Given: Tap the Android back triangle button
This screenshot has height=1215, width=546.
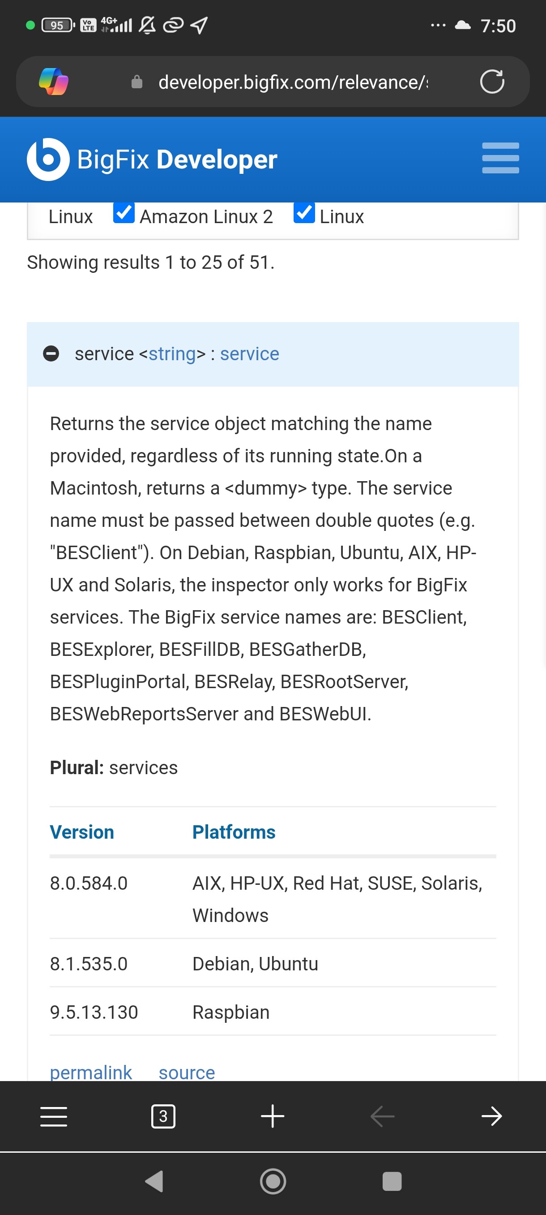Looking at the screenshot, I should 154,1181.
